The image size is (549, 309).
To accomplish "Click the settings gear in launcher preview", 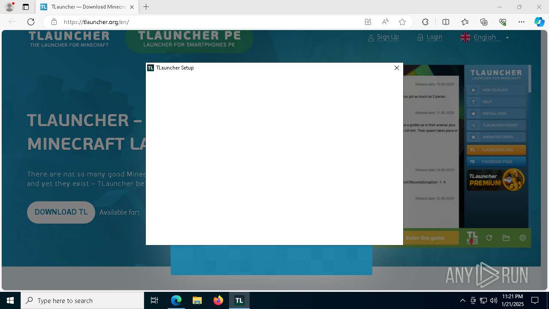I will click(522, 238).
